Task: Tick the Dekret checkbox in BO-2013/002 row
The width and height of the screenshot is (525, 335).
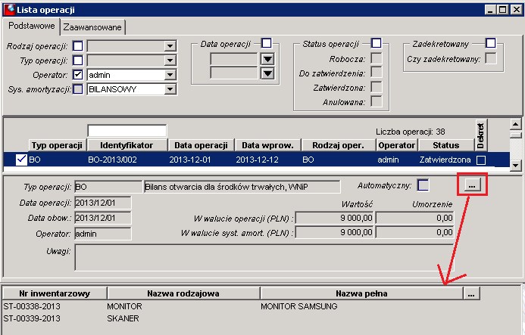Action: tap(481, 160)
